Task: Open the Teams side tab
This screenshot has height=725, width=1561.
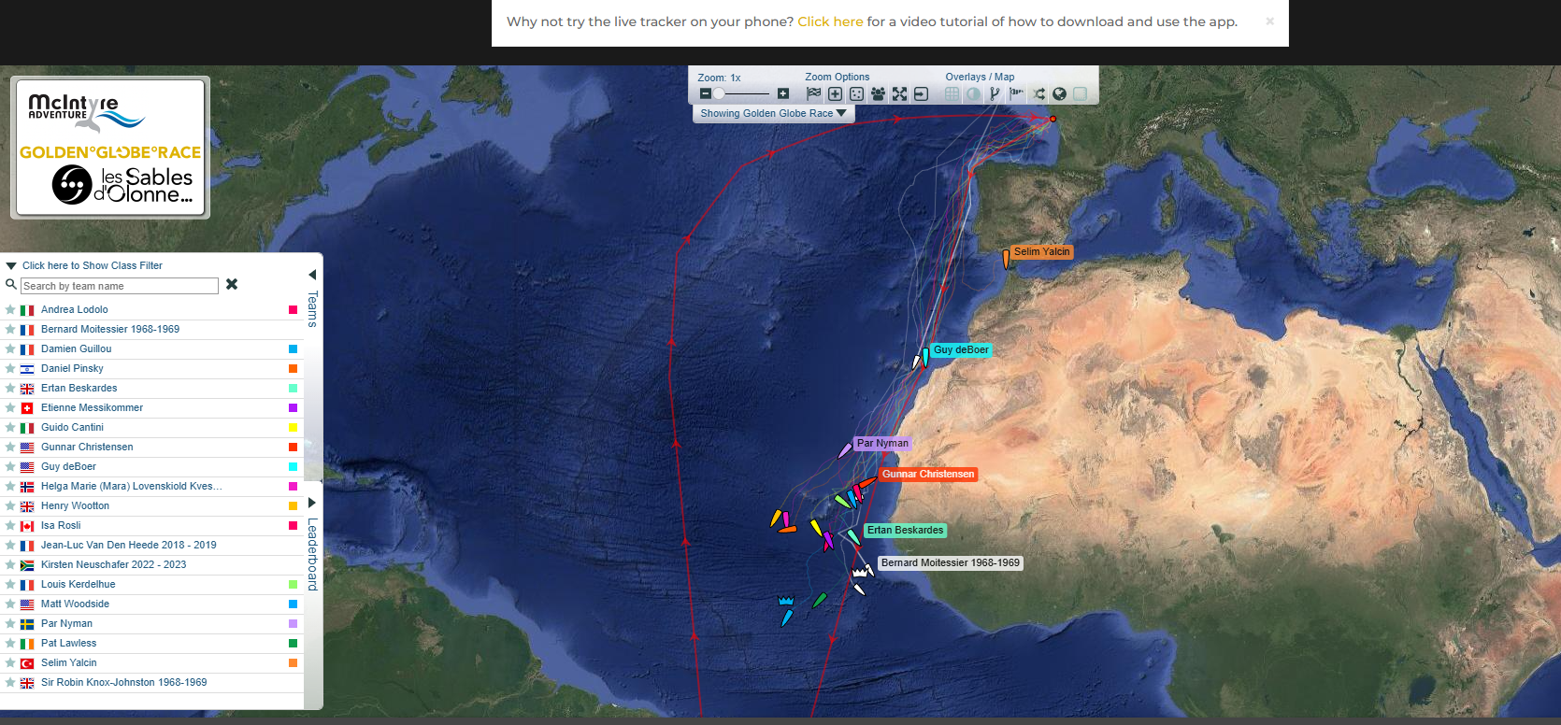Action: click(x=312, y=308)
